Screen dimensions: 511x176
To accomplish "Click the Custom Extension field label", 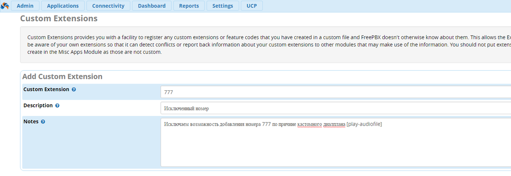I will click(46, 89).
